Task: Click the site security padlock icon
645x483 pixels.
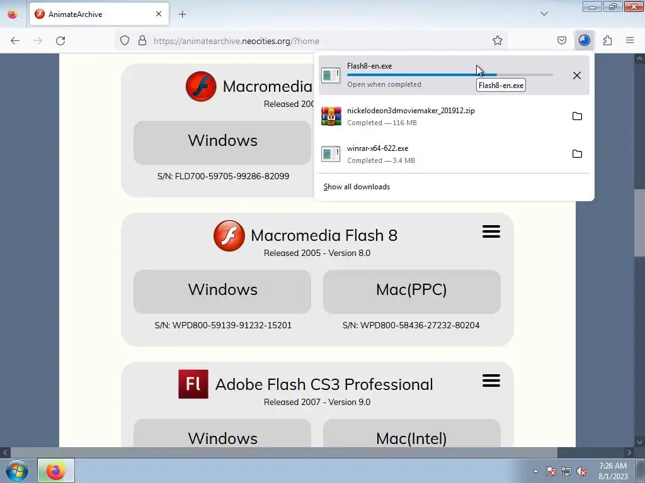Action: pyautogui.click(x=142, y=41)
